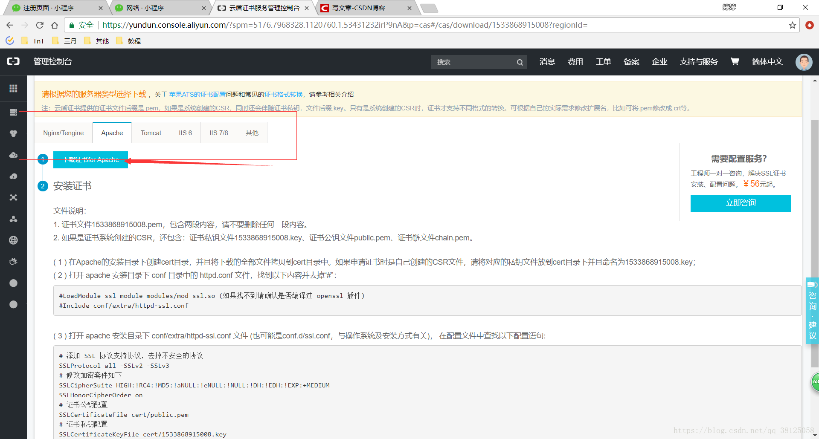Image resolution: width=819 pixels, height=439 pixels.
Task: Open the product grid menu in sidebar
Action: point(13,88)
